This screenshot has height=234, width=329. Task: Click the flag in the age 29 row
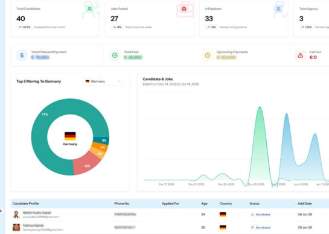coord(223,215)
